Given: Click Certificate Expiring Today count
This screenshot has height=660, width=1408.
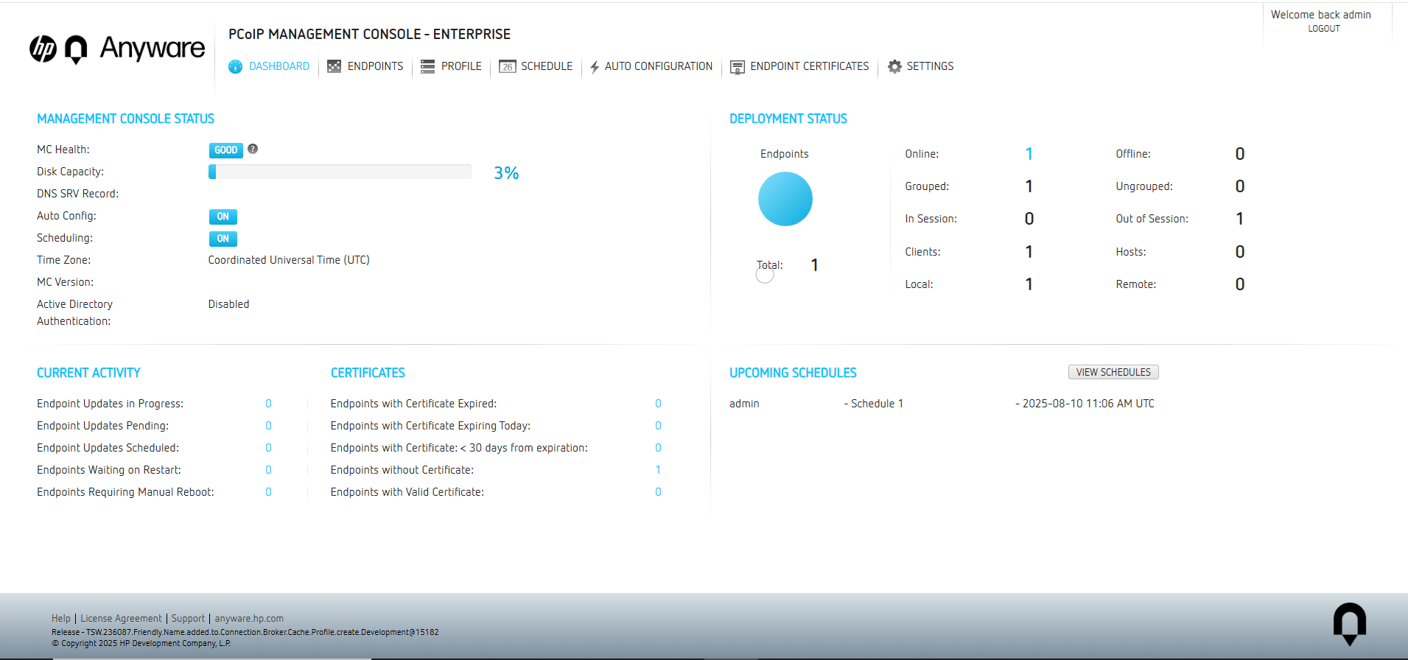Looking at the screenshot, I should (x=658, y=426).
